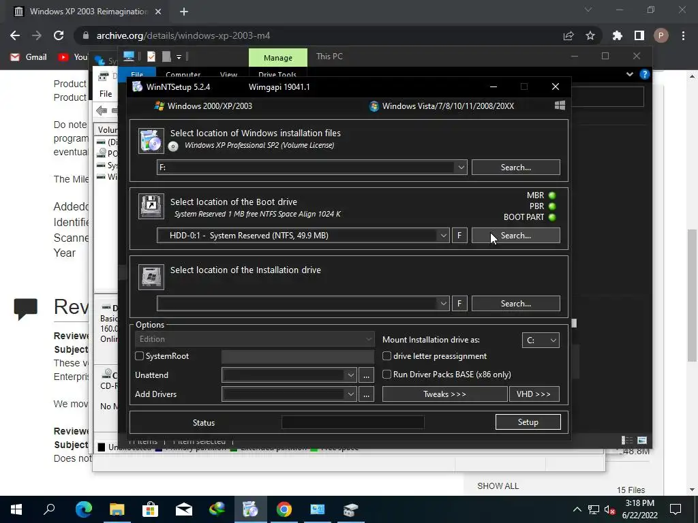
Task: Open the Boot drive HDD-0:1 dropdown
Action: tap(443, 235)
